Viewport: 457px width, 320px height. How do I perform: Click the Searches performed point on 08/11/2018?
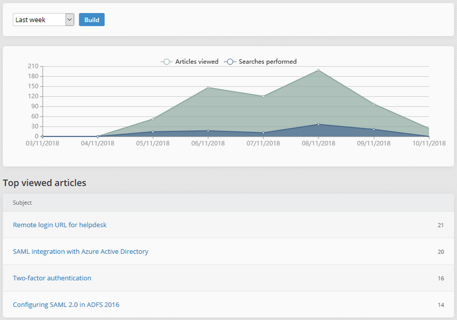tap(318, 124)
